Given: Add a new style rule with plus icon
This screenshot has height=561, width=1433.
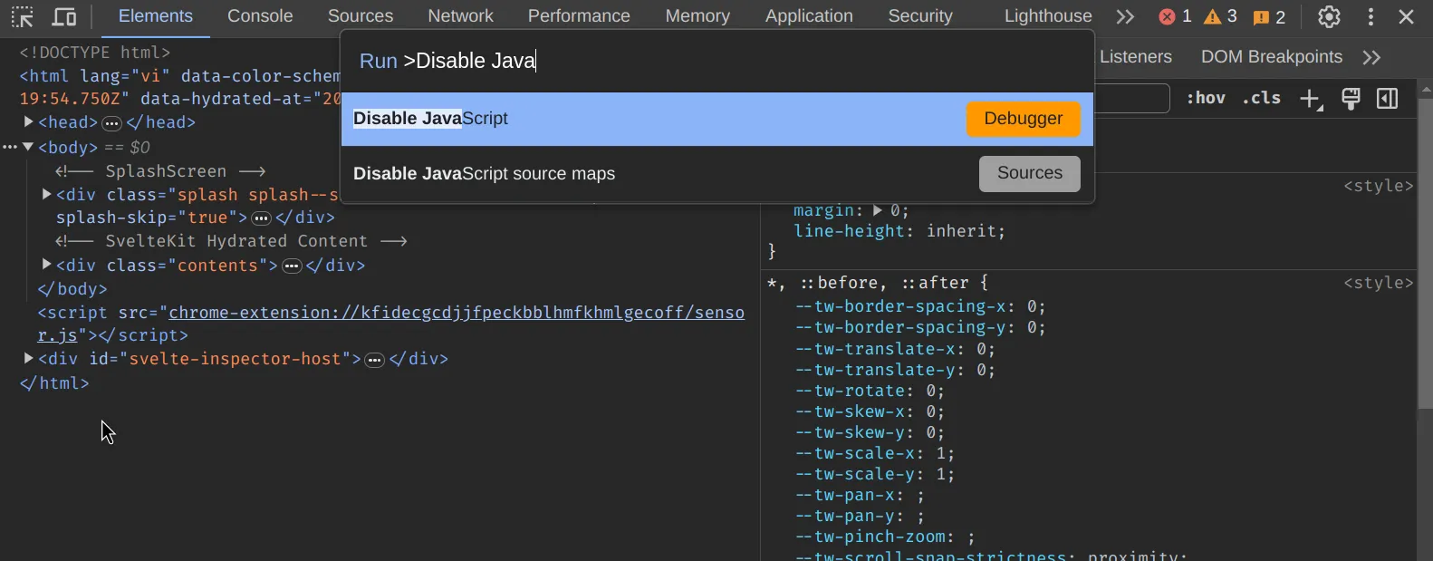Looking at the screenshot, I should point(1311,99).
